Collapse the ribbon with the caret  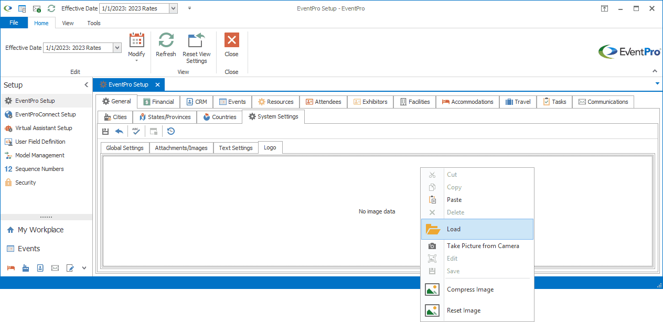click(655, 71)
